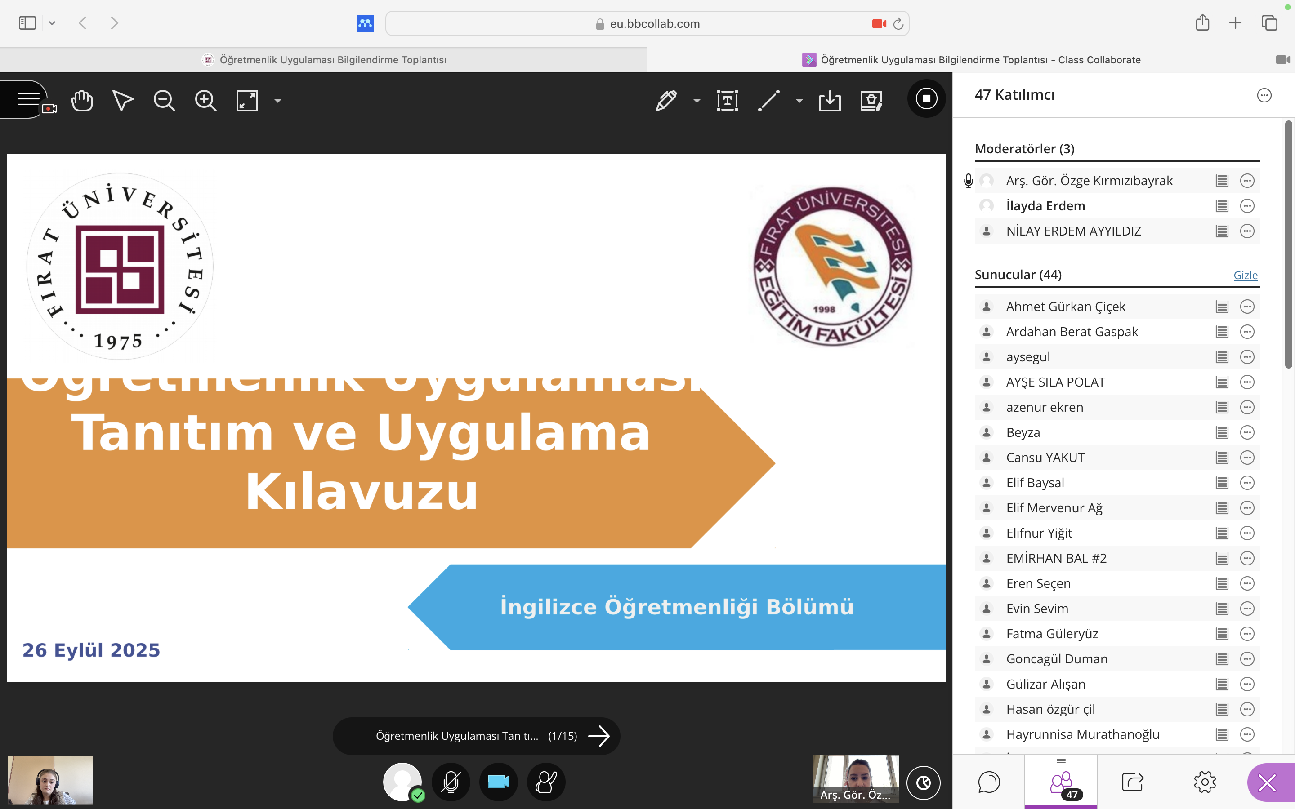Toggle the video camera button
The height and width of the screenshot is (809, 1295).
(498, 782)
